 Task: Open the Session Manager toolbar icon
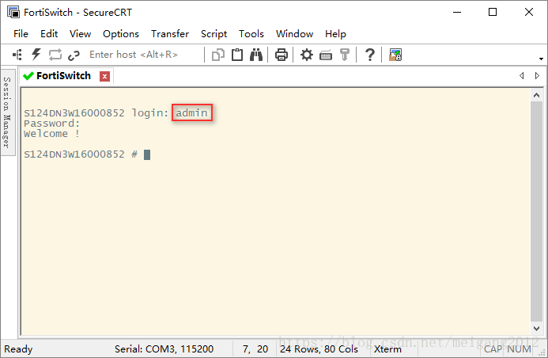[17, 55]
